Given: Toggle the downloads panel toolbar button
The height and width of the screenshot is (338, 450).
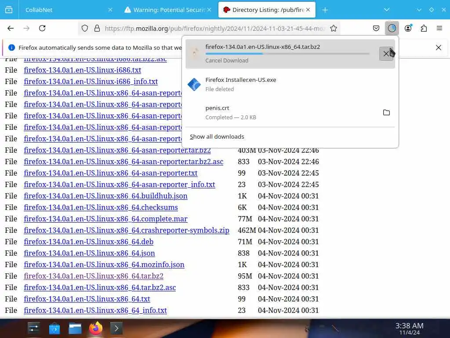Looking at the screenshot, I should tap(392, 28).
